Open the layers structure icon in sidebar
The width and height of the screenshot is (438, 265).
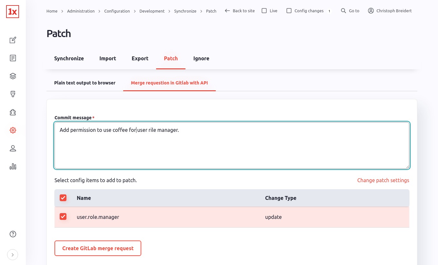(13, 76)
